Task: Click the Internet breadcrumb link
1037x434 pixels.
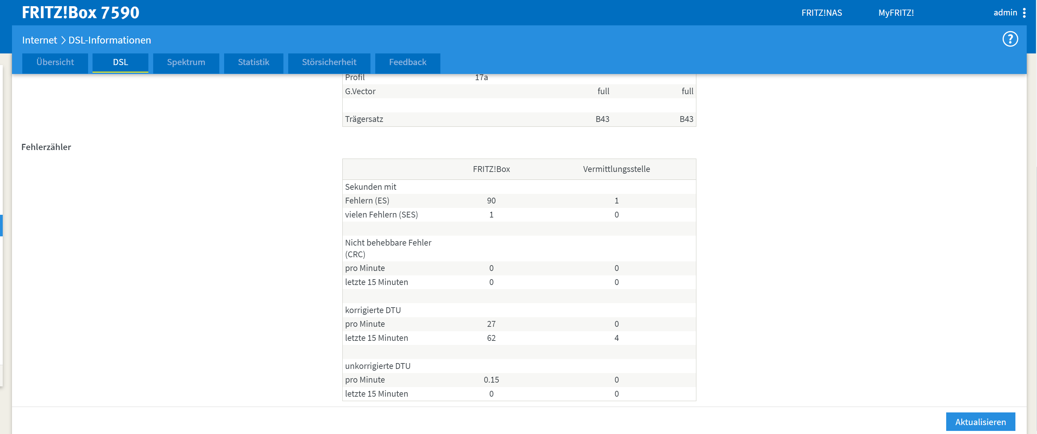Action: 39,40
